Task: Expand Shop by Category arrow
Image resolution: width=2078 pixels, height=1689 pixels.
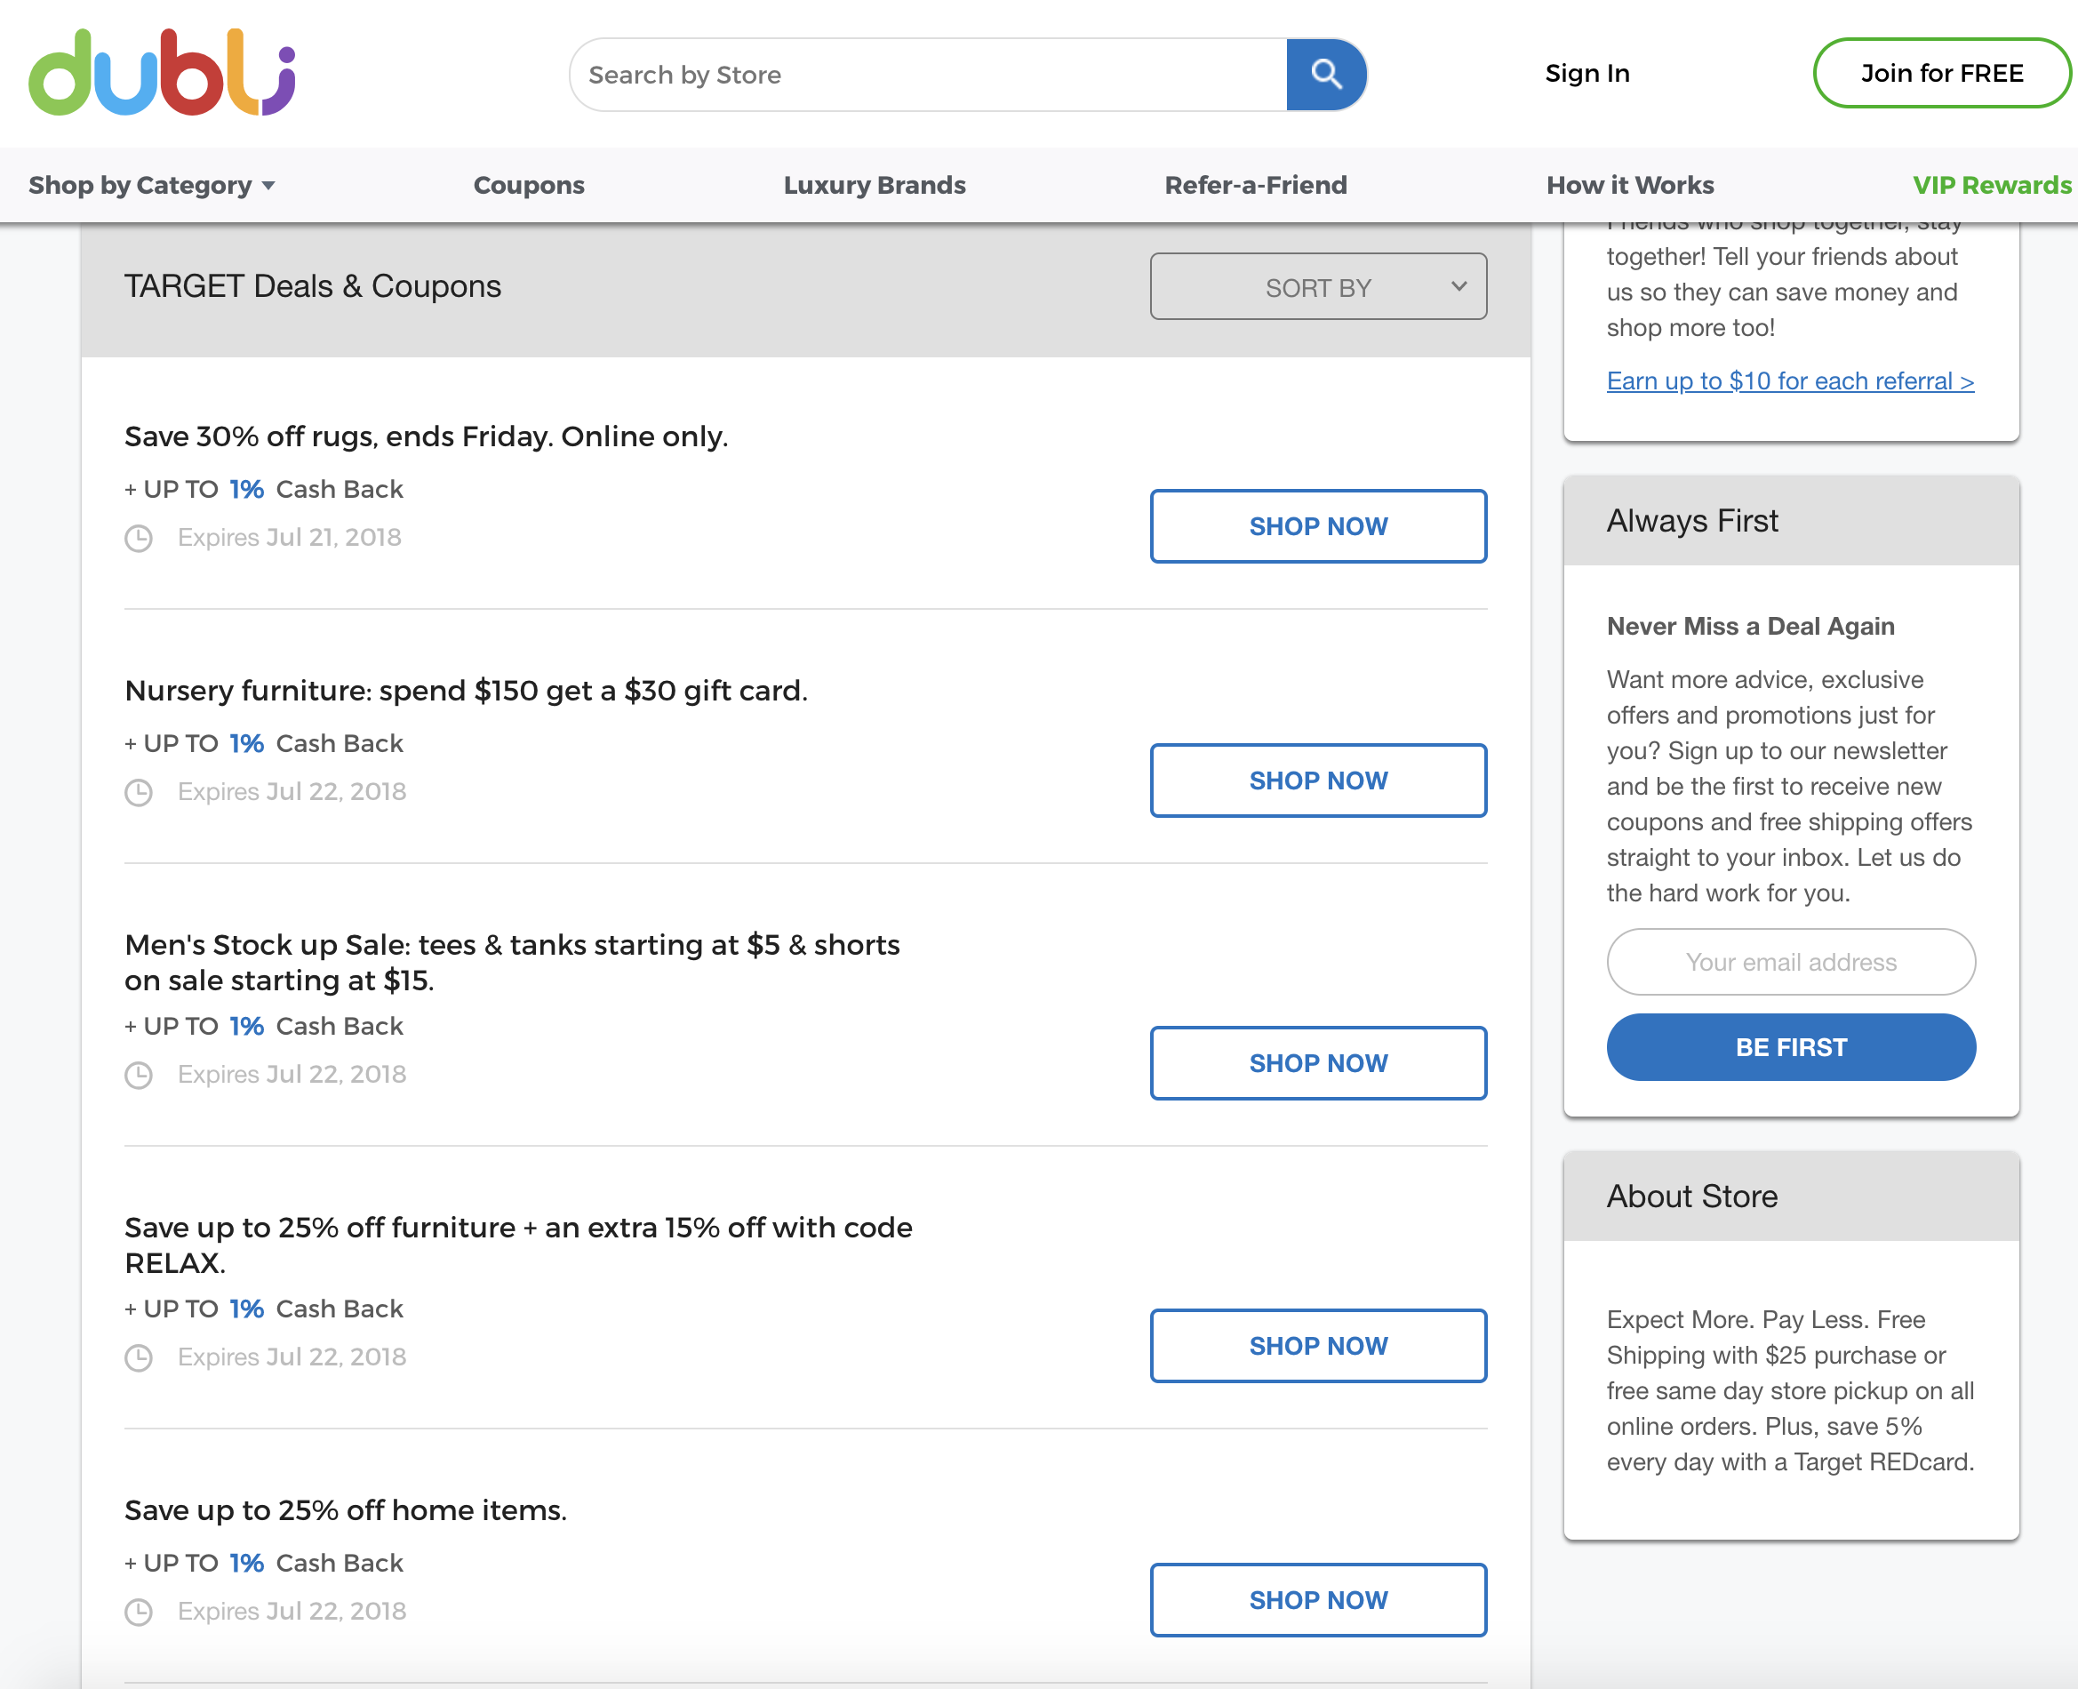Action: pyautogui.click(x=268, y=186)
